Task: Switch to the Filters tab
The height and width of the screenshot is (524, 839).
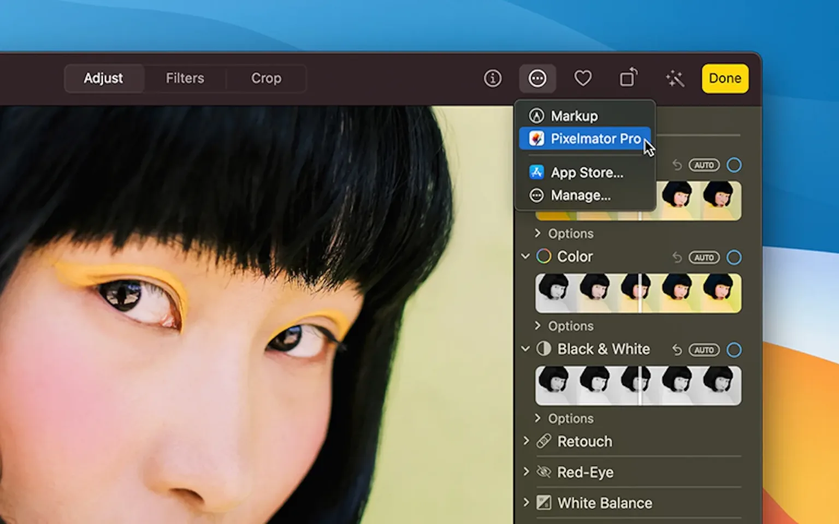Action: [185, 78]
